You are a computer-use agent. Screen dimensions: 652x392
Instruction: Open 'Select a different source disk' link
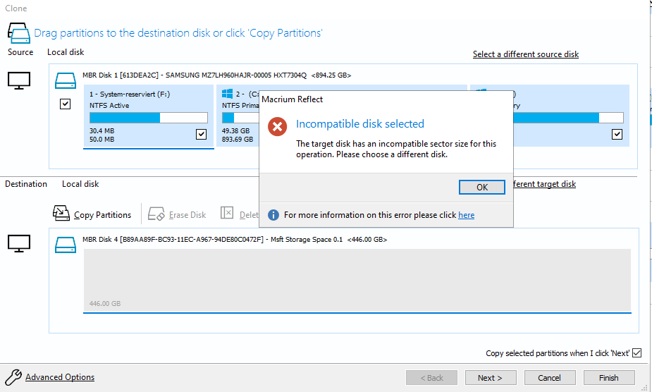click(526, 54)
